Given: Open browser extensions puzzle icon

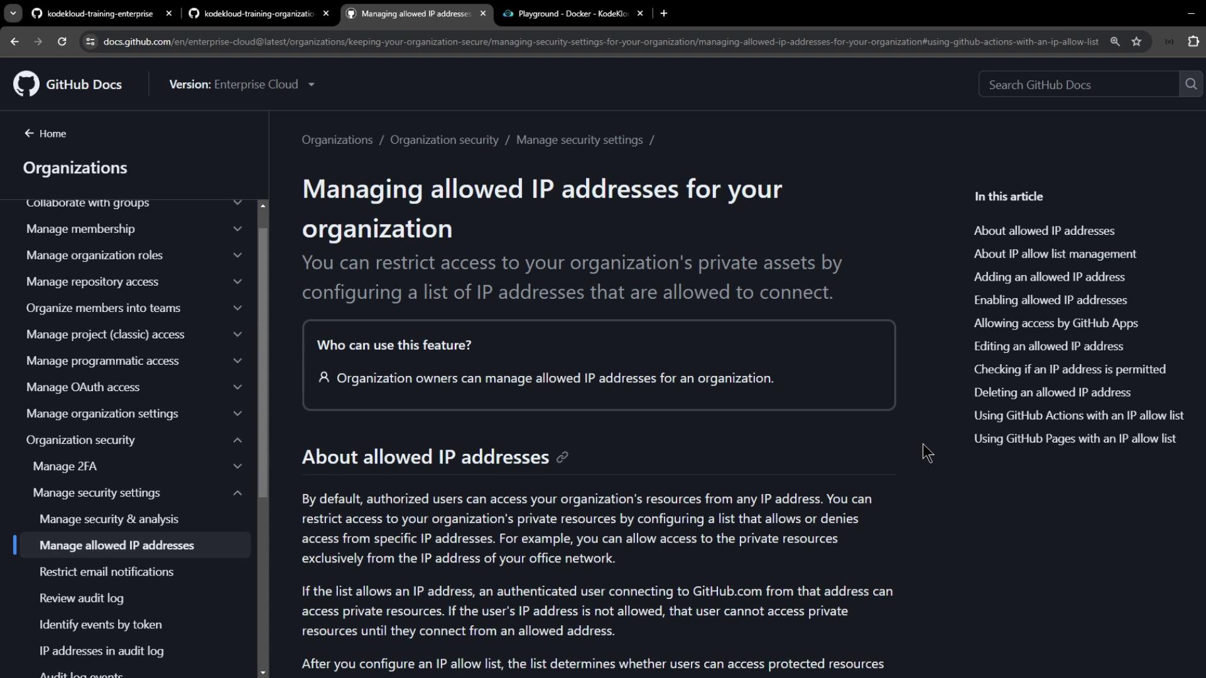Looking at the screenshot, I should click(x=1193, y=41).
